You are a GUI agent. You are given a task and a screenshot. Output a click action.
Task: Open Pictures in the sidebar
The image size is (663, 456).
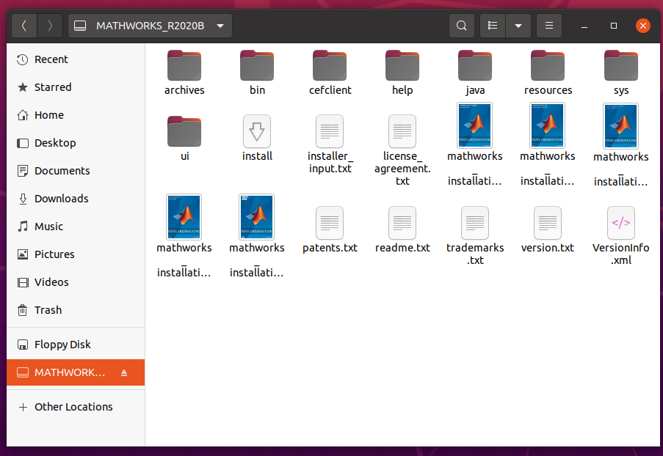click(x=76, y=254)
